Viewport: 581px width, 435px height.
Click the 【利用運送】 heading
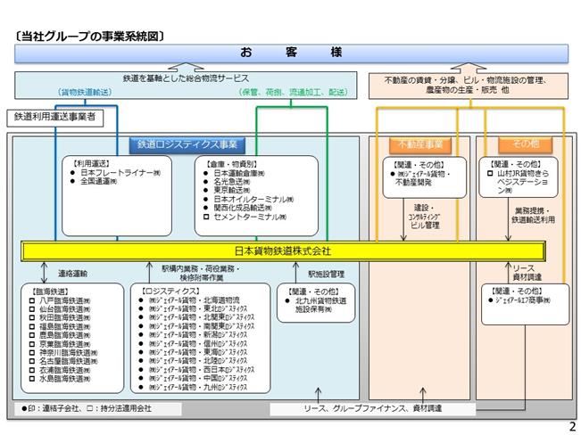click(x=91, y=163)
